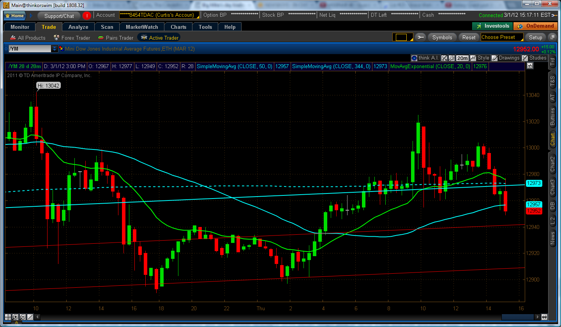Zoom in with the magnifier plus icon
561x327 pixels.
(16, 317)
